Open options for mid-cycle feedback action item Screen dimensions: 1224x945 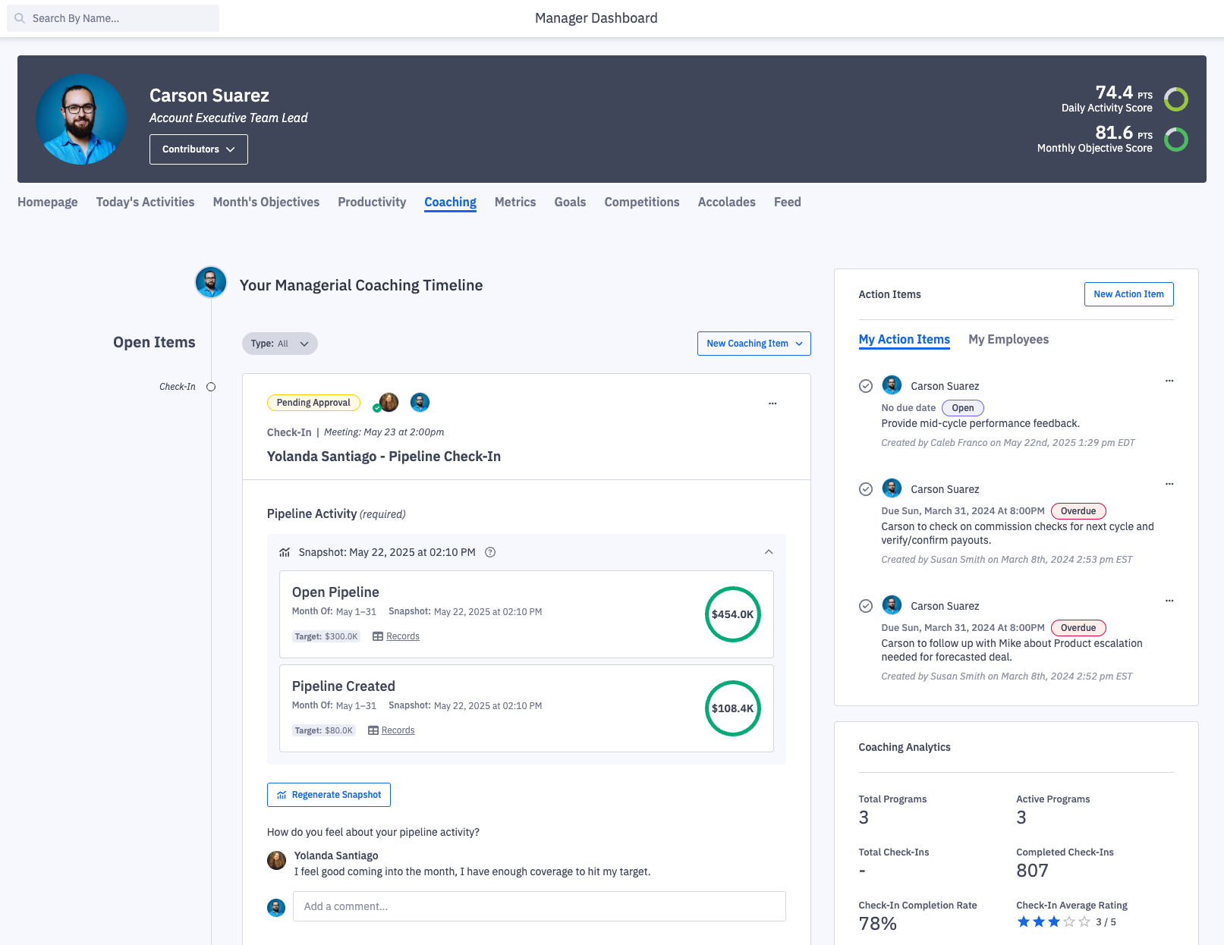click(1169, 381)
